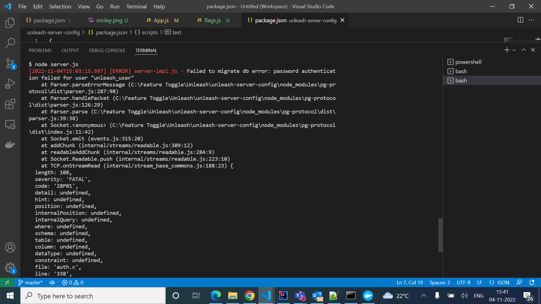This screenshot has width=541, height=304.
Task: Open the Docker extension panel
Action: 10,144
